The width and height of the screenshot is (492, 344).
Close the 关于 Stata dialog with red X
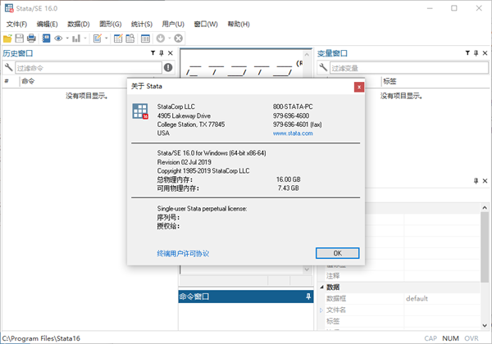coord(359,87)
